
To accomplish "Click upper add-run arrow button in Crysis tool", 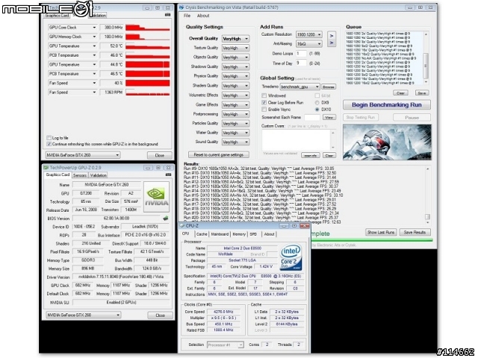I will (x=332, y=35).
